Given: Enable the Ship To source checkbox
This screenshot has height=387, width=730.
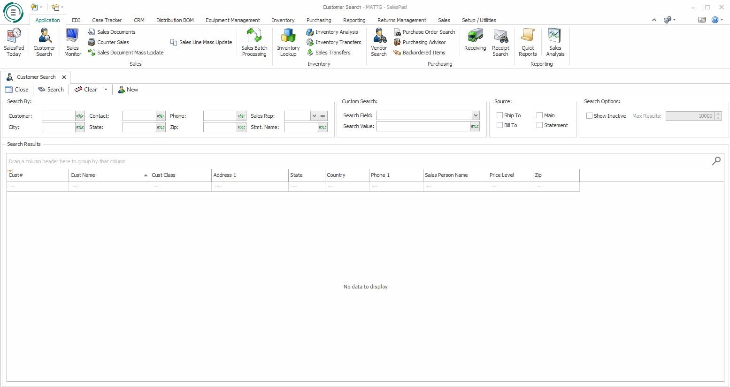Looking at the screenshot, I should tap(499, 115).
